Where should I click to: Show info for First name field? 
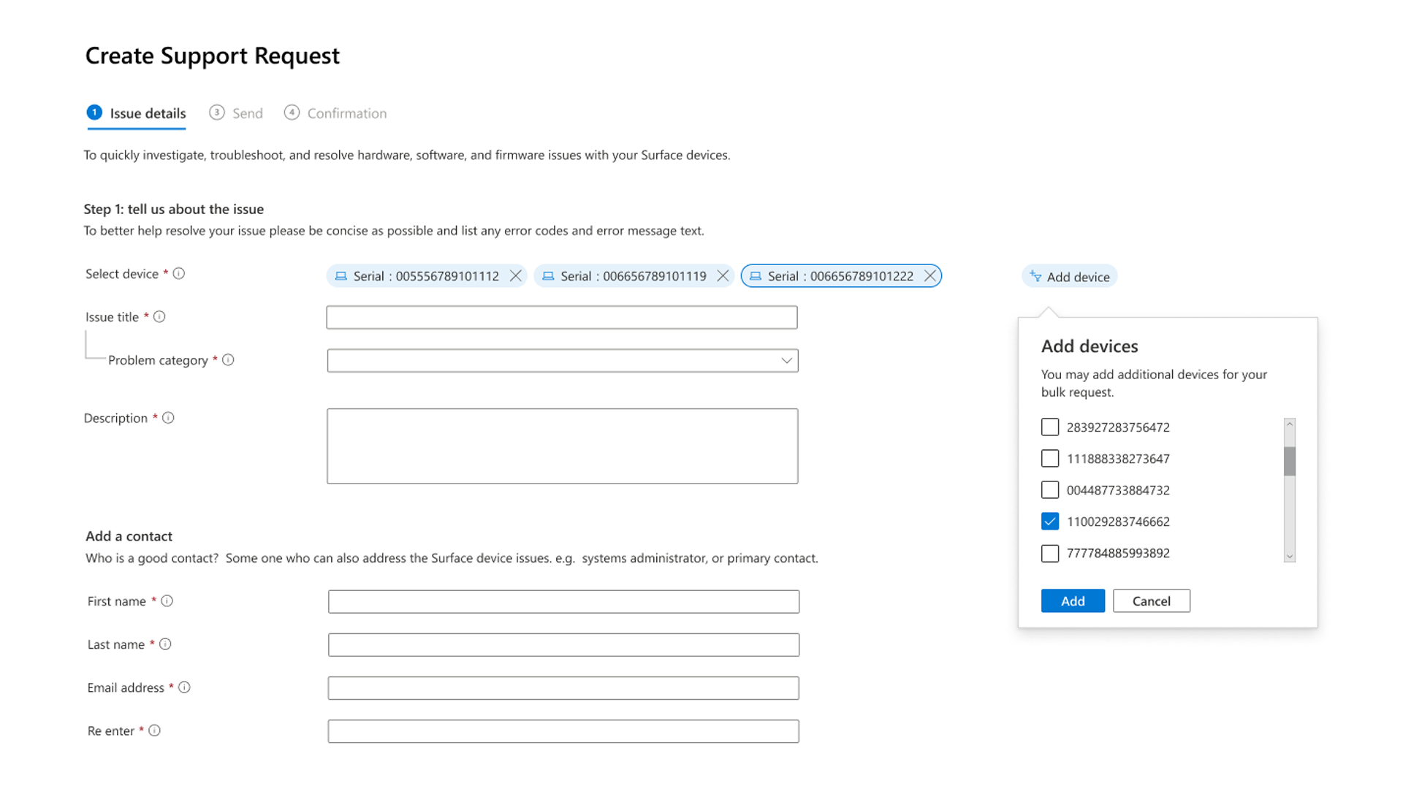pos(167,601)
